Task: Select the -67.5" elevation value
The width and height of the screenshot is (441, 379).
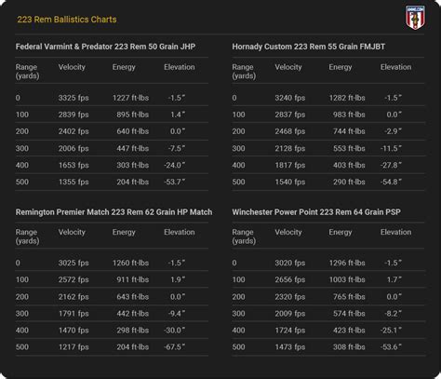Action: tap(175, 347)
